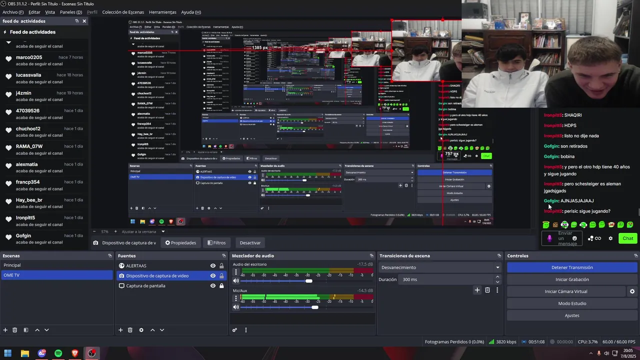Select the Principal scene
This screenshot has width=640, height=360.
pos(57,265)
